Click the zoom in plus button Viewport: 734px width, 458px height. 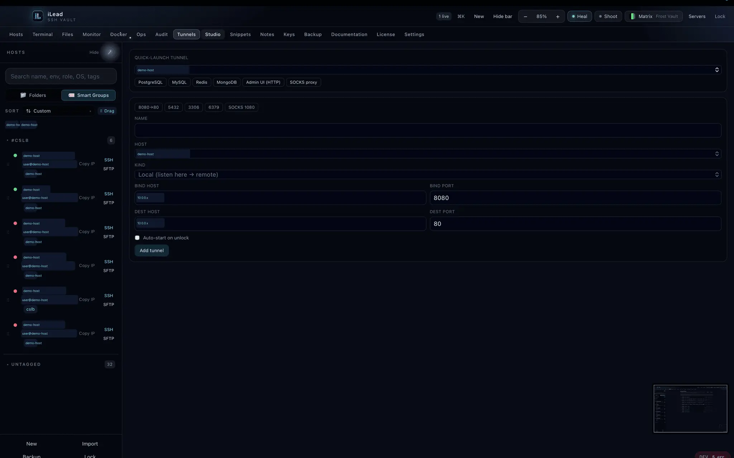pyautogui.click(x=558, y=16)
